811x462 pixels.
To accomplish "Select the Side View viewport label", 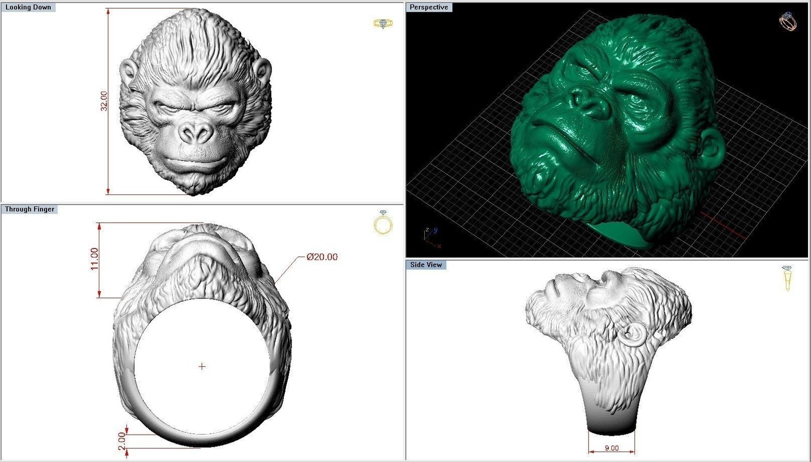I will (426, 265).
